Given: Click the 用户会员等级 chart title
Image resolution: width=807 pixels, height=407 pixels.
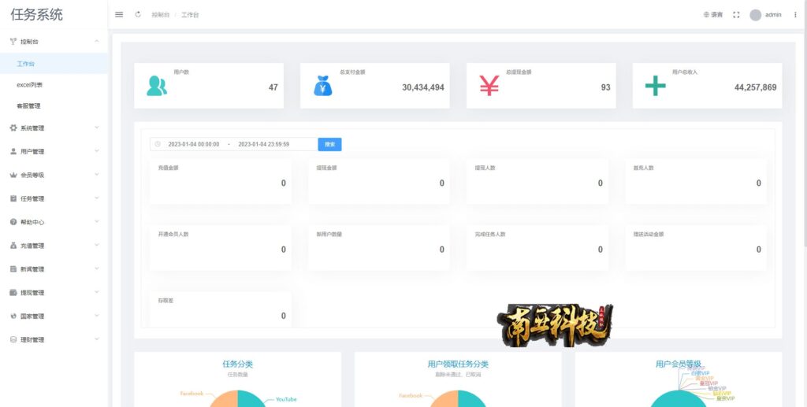Looking at the screenshot, I should [x=679, y=364].
